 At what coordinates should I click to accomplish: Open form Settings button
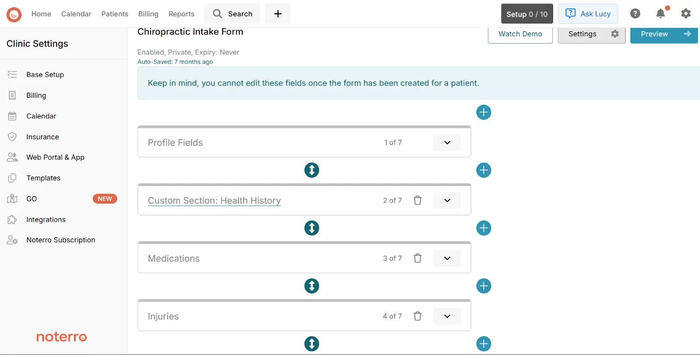591,34
